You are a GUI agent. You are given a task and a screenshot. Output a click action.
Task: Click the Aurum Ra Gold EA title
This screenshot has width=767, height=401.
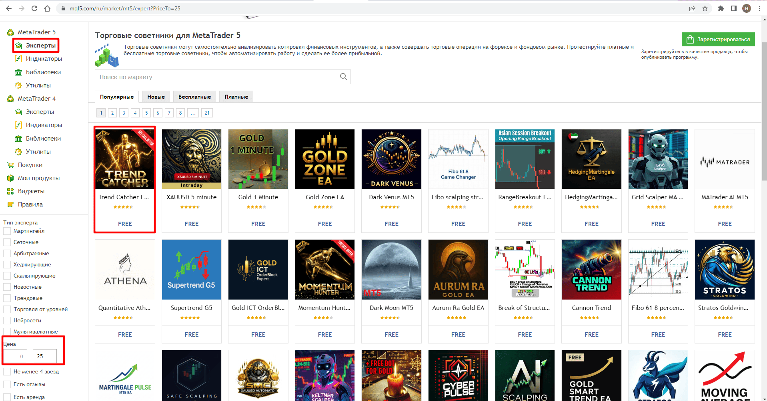tap(458, 308)
